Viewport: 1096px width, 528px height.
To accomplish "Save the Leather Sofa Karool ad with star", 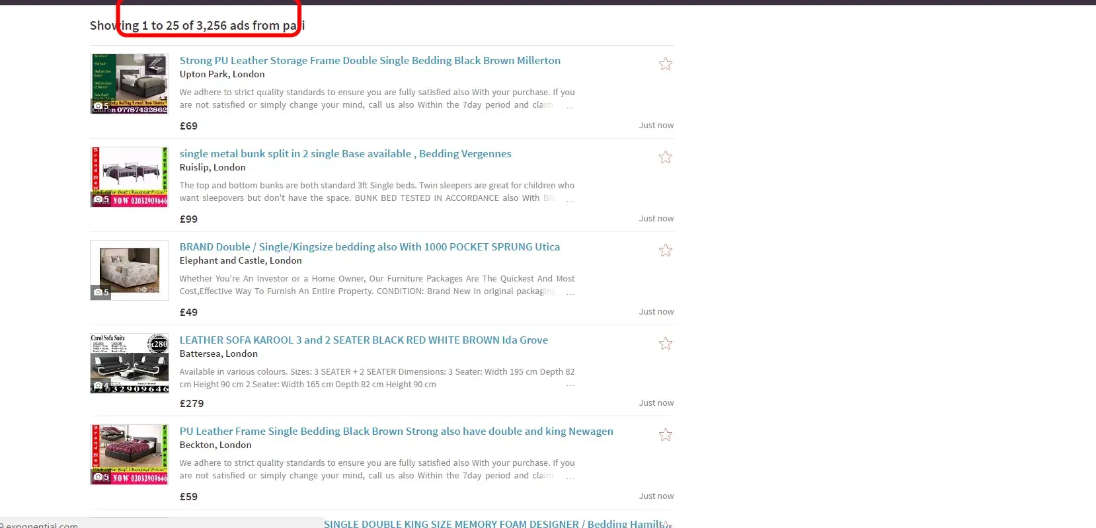I will coord(666,344).
